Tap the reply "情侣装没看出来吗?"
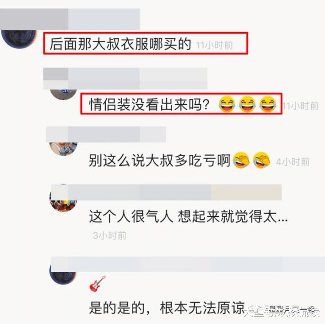325x324 pixels. [149, 104]
